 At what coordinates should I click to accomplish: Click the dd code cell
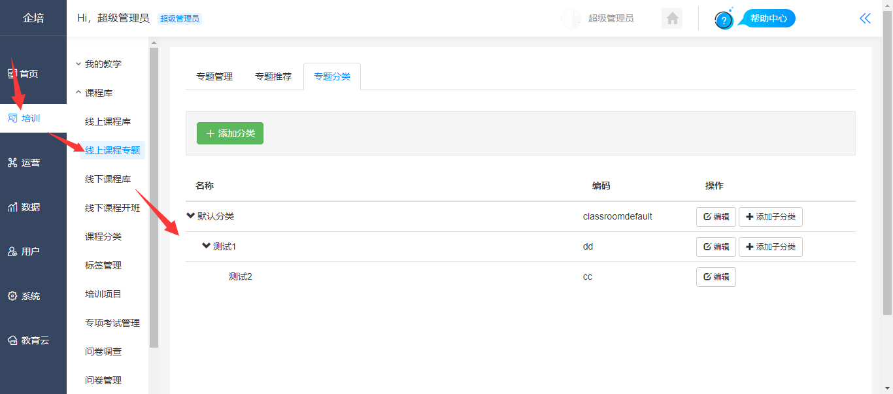click(x=588, y=246)
